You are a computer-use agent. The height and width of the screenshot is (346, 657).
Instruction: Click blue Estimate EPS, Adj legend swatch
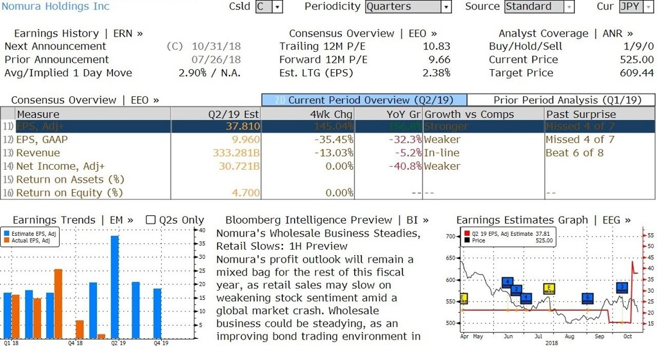point(6,234)
